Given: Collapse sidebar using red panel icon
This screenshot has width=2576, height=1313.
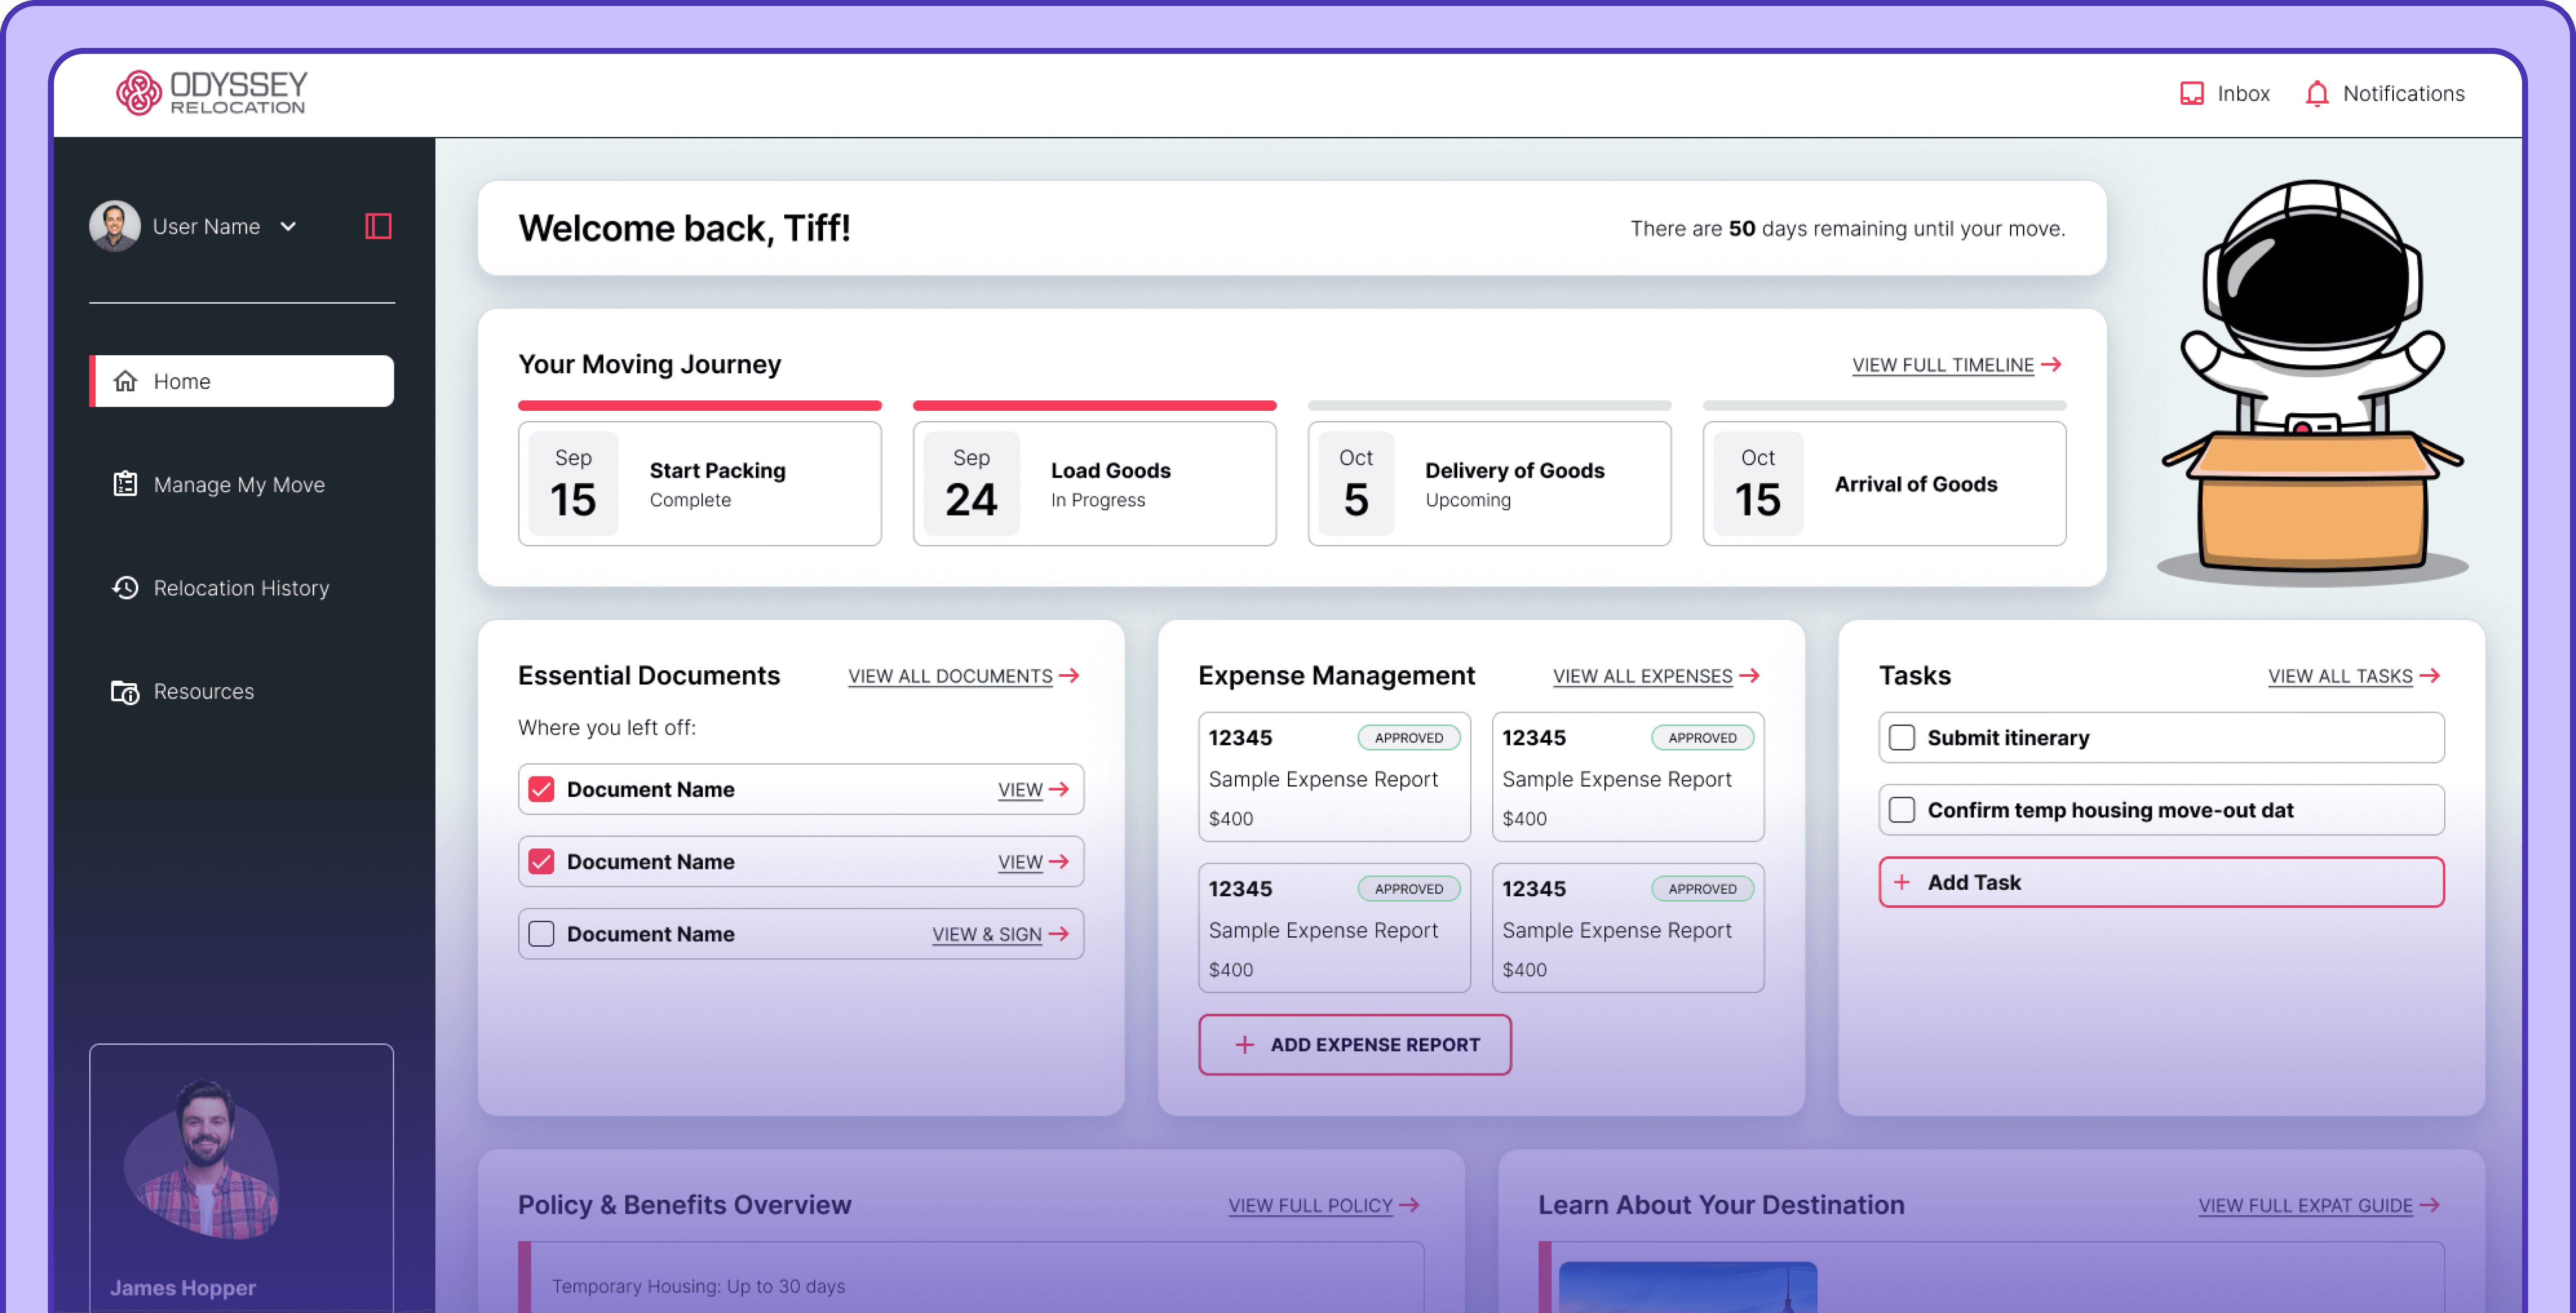Looking at the screenshot, I should (378, 226).
